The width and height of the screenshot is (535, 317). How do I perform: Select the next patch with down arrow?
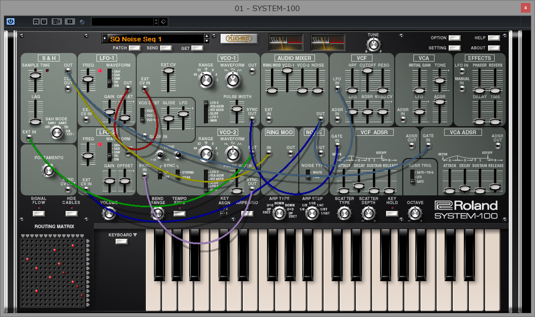tap(206, 41)
